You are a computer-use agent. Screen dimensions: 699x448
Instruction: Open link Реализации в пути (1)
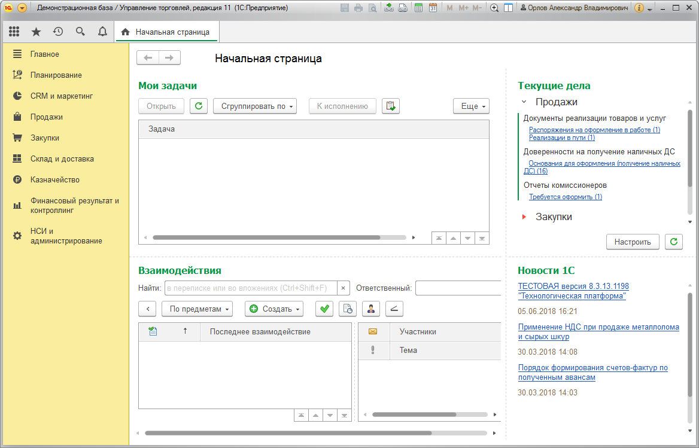pos(562,138)
